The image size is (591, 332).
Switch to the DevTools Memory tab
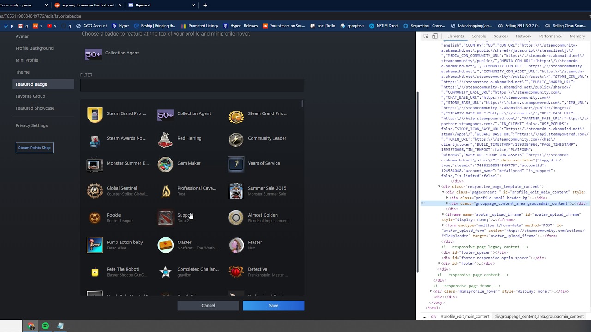click(577, 36)
